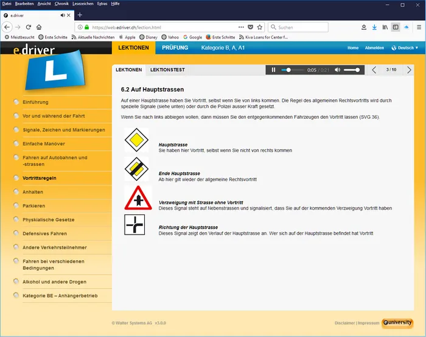Expand the Physikalische Gesetze chapter

pos(48,219)
